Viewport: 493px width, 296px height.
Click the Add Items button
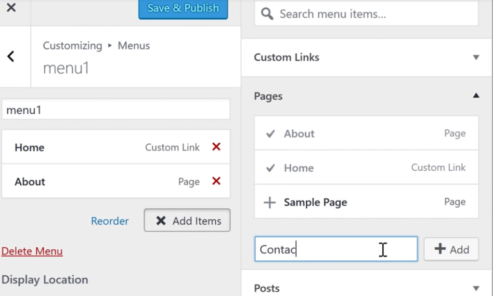[187, 220]
